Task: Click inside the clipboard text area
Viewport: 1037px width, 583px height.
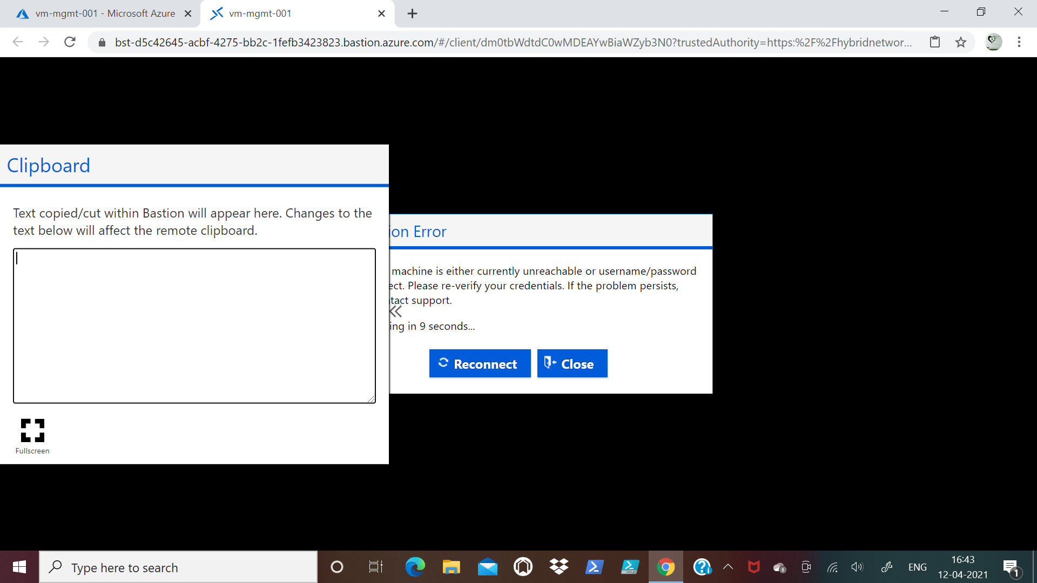Action: point(194,326)
